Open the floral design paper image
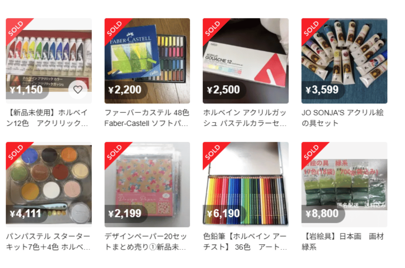Image resolution: width=405 pixels, height=268 pixels. 147,185
